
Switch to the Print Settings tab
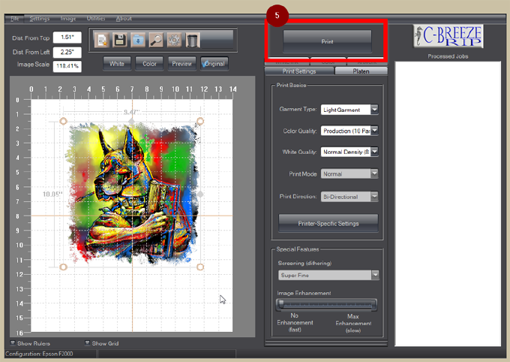(x=299, y=71)
